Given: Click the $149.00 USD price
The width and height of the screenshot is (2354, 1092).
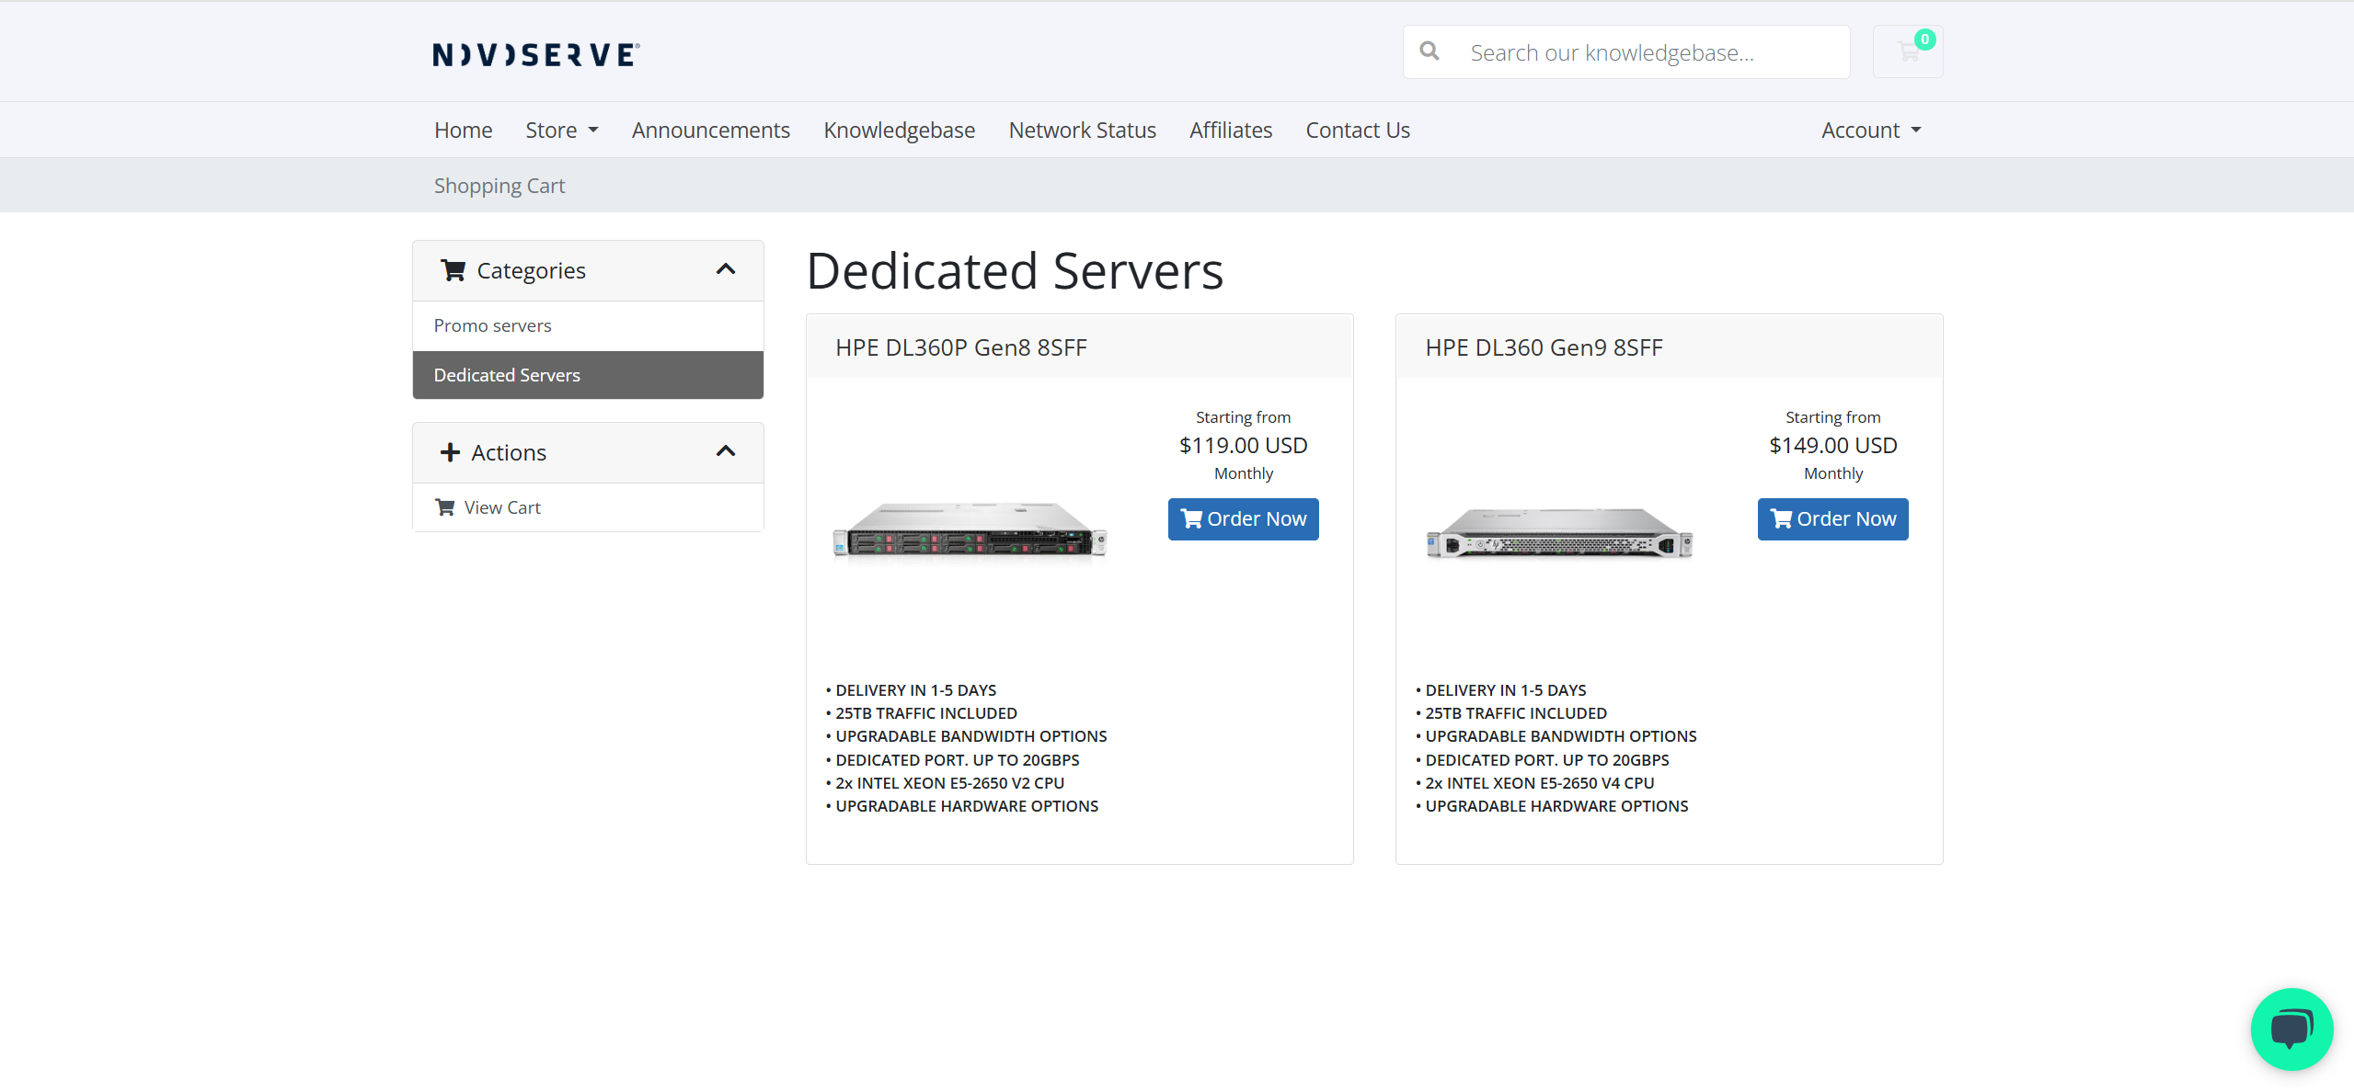Looking at the screenshot, I should tap(1832, 446).
